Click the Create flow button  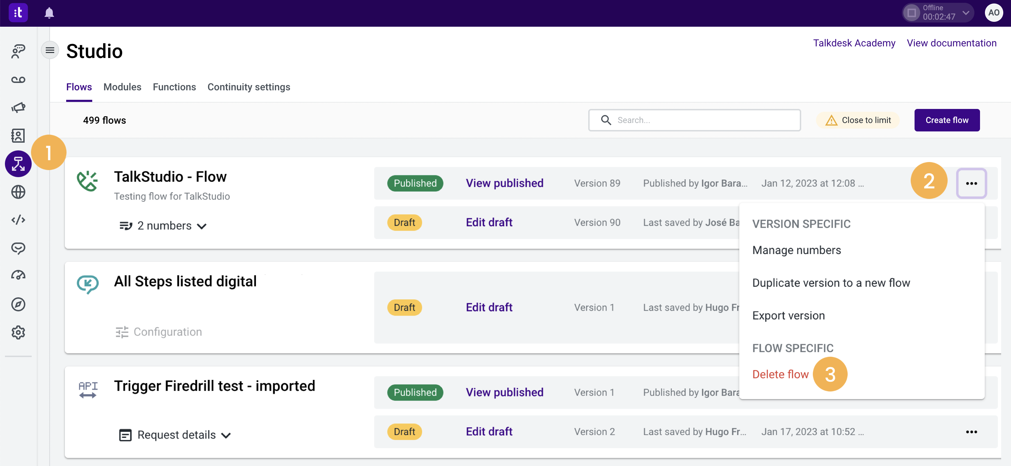(x=946, y=120)
